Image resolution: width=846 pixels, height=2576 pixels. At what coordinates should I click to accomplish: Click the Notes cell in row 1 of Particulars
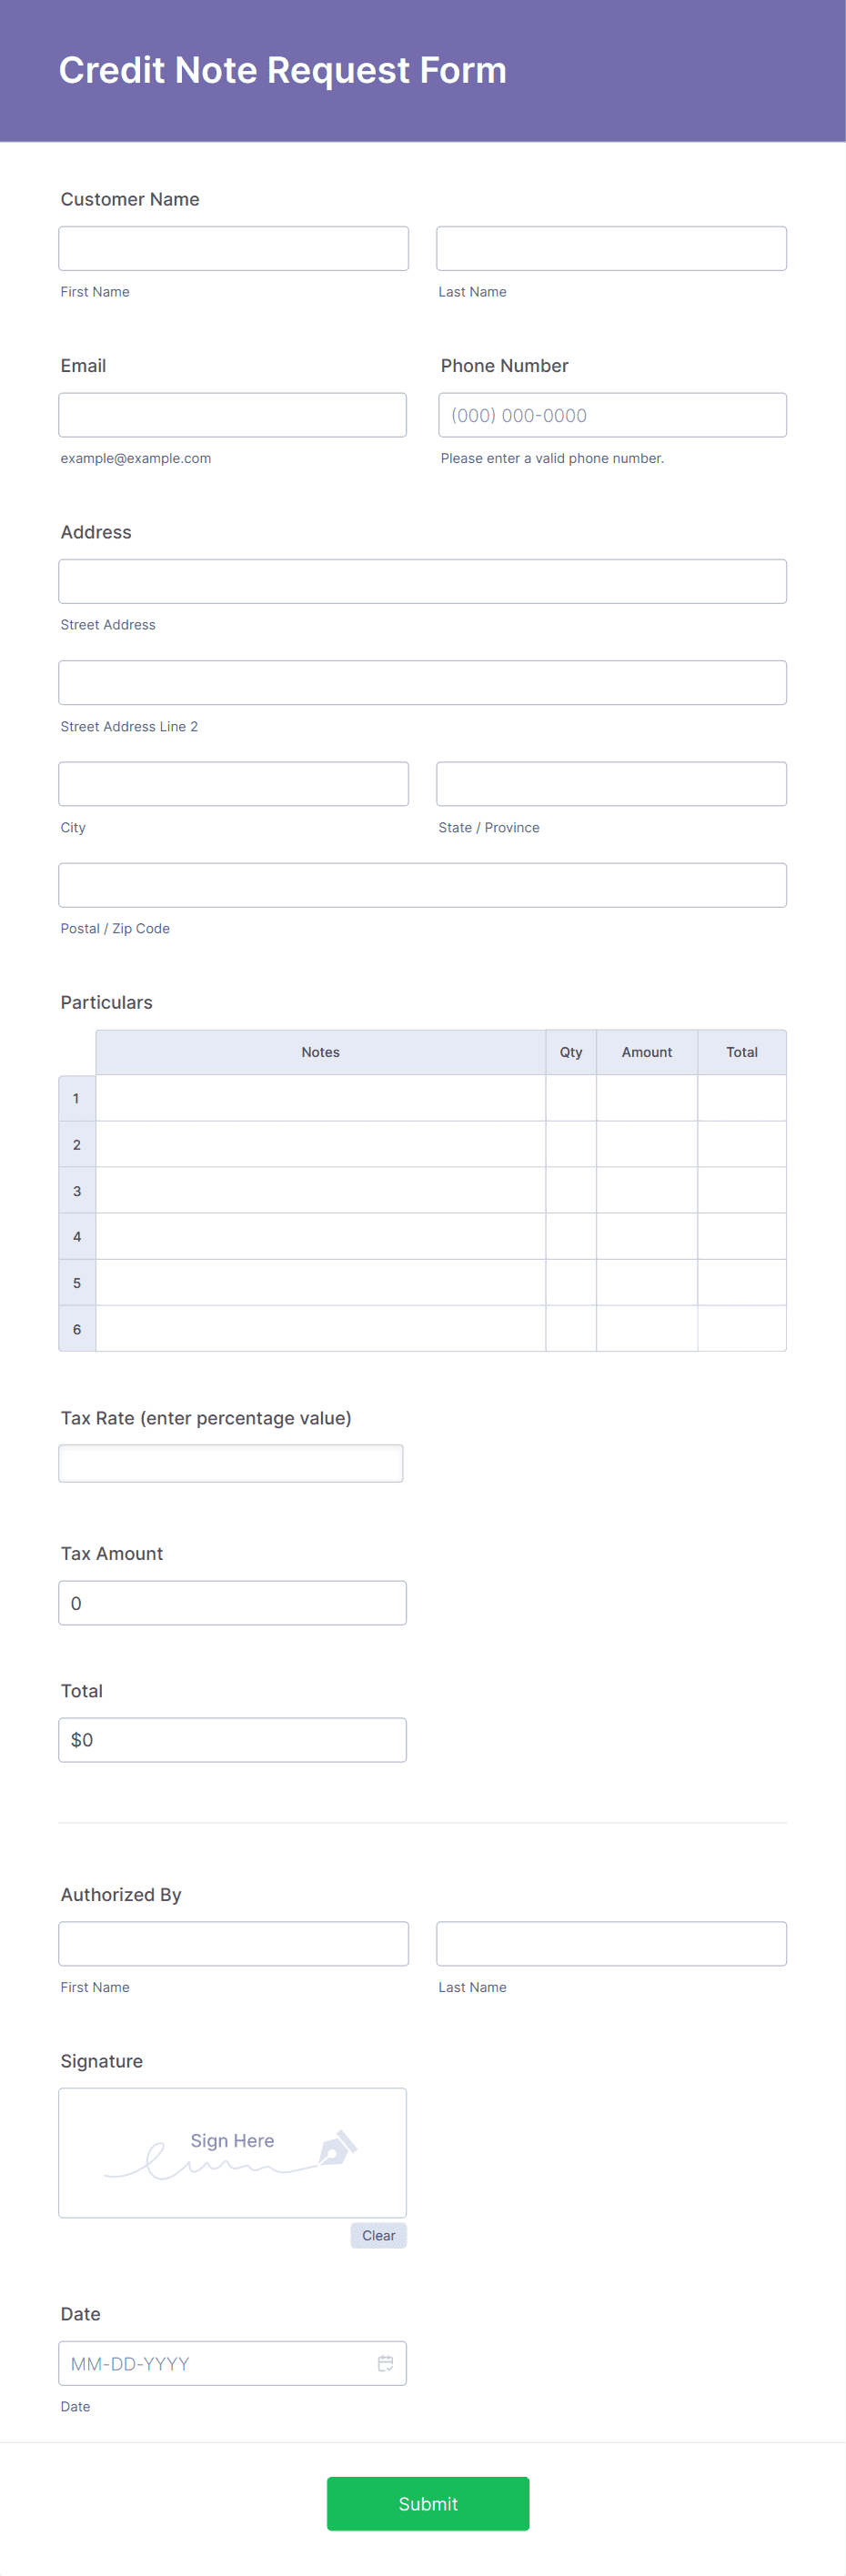[x=320, y=1097]
